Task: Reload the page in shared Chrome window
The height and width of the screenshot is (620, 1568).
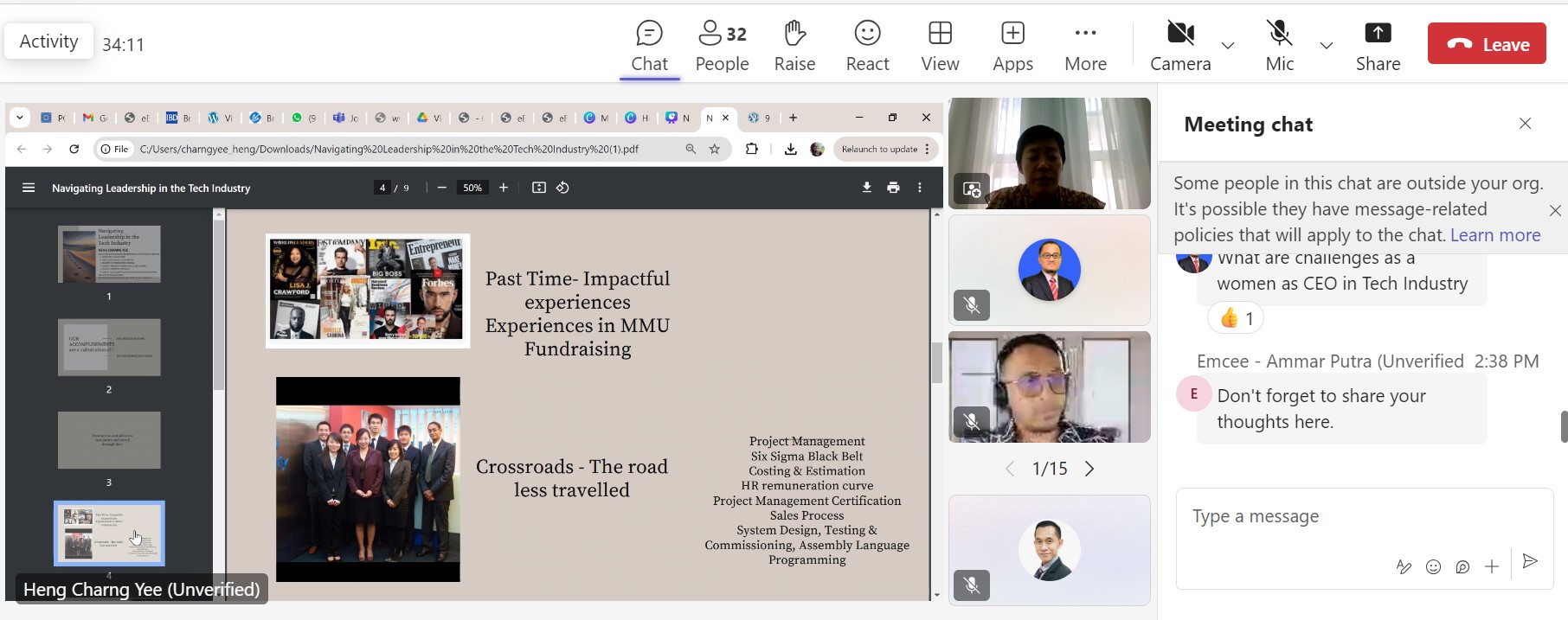Action: [74, 149]
